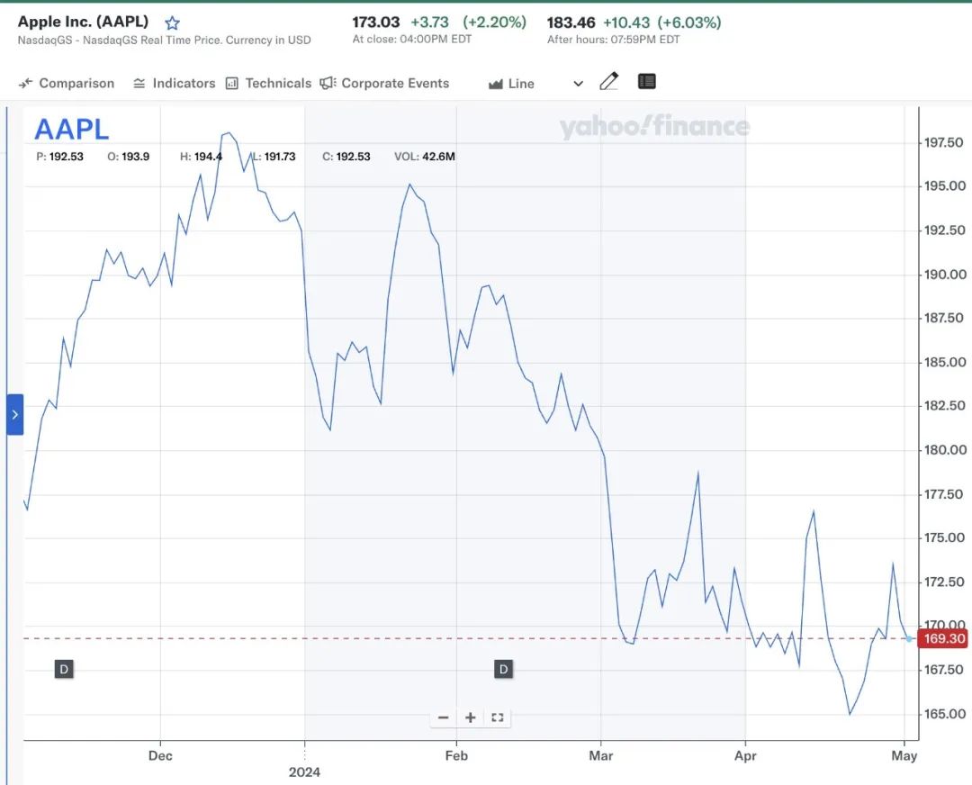Click the Apple Inc. (AAPL) title
This screenshot has width=972, height=785.
[83, 22]
